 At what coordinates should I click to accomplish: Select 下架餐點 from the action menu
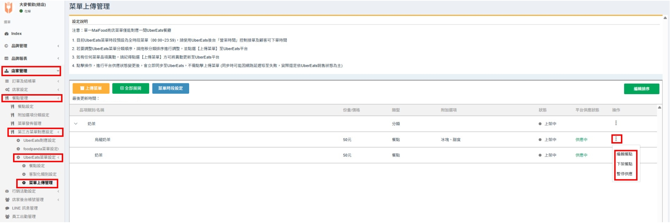(625, 164)
